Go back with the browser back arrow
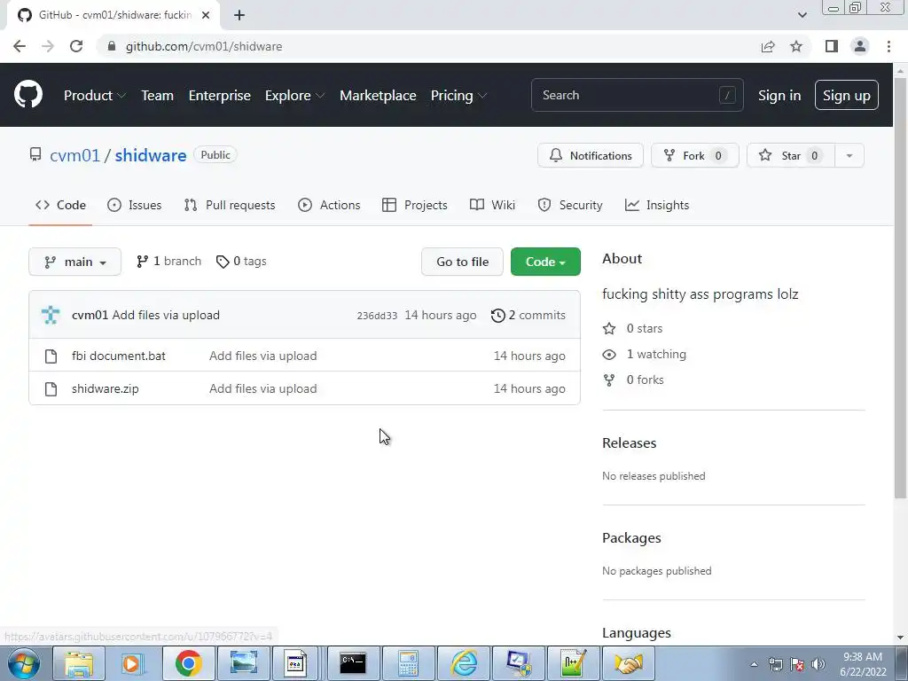Viewport: 908px width, 681px height. point(20,46)
